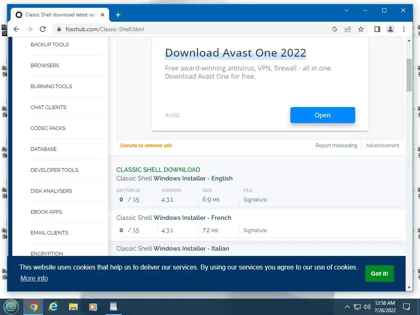Open the Database category

pyautogui.click(x=43, y=149)
